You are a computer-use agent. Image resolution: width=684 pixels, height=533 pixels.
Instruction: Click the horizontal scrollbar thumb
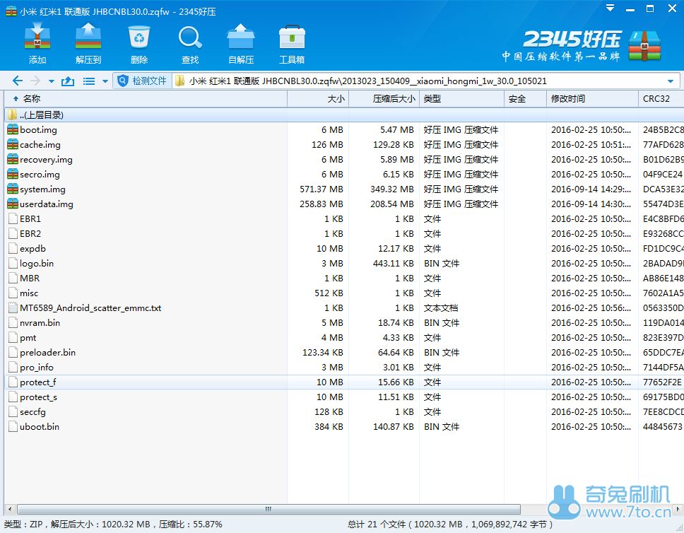pyautogui.click(x=269, y=509)
